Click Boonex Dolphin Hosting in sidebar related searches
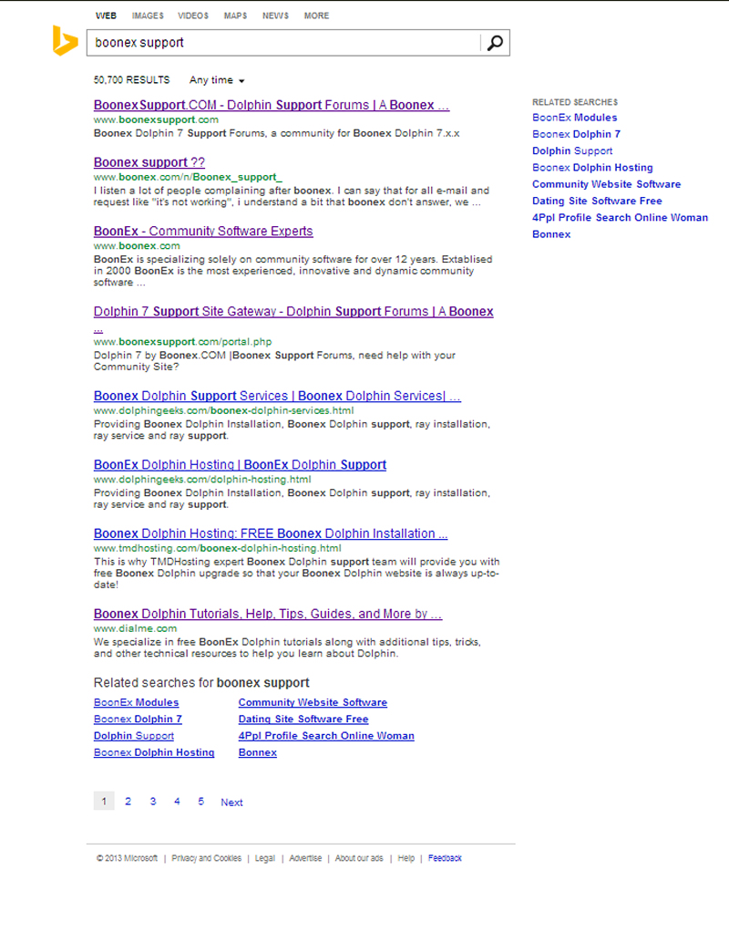 tap(592, 168)
